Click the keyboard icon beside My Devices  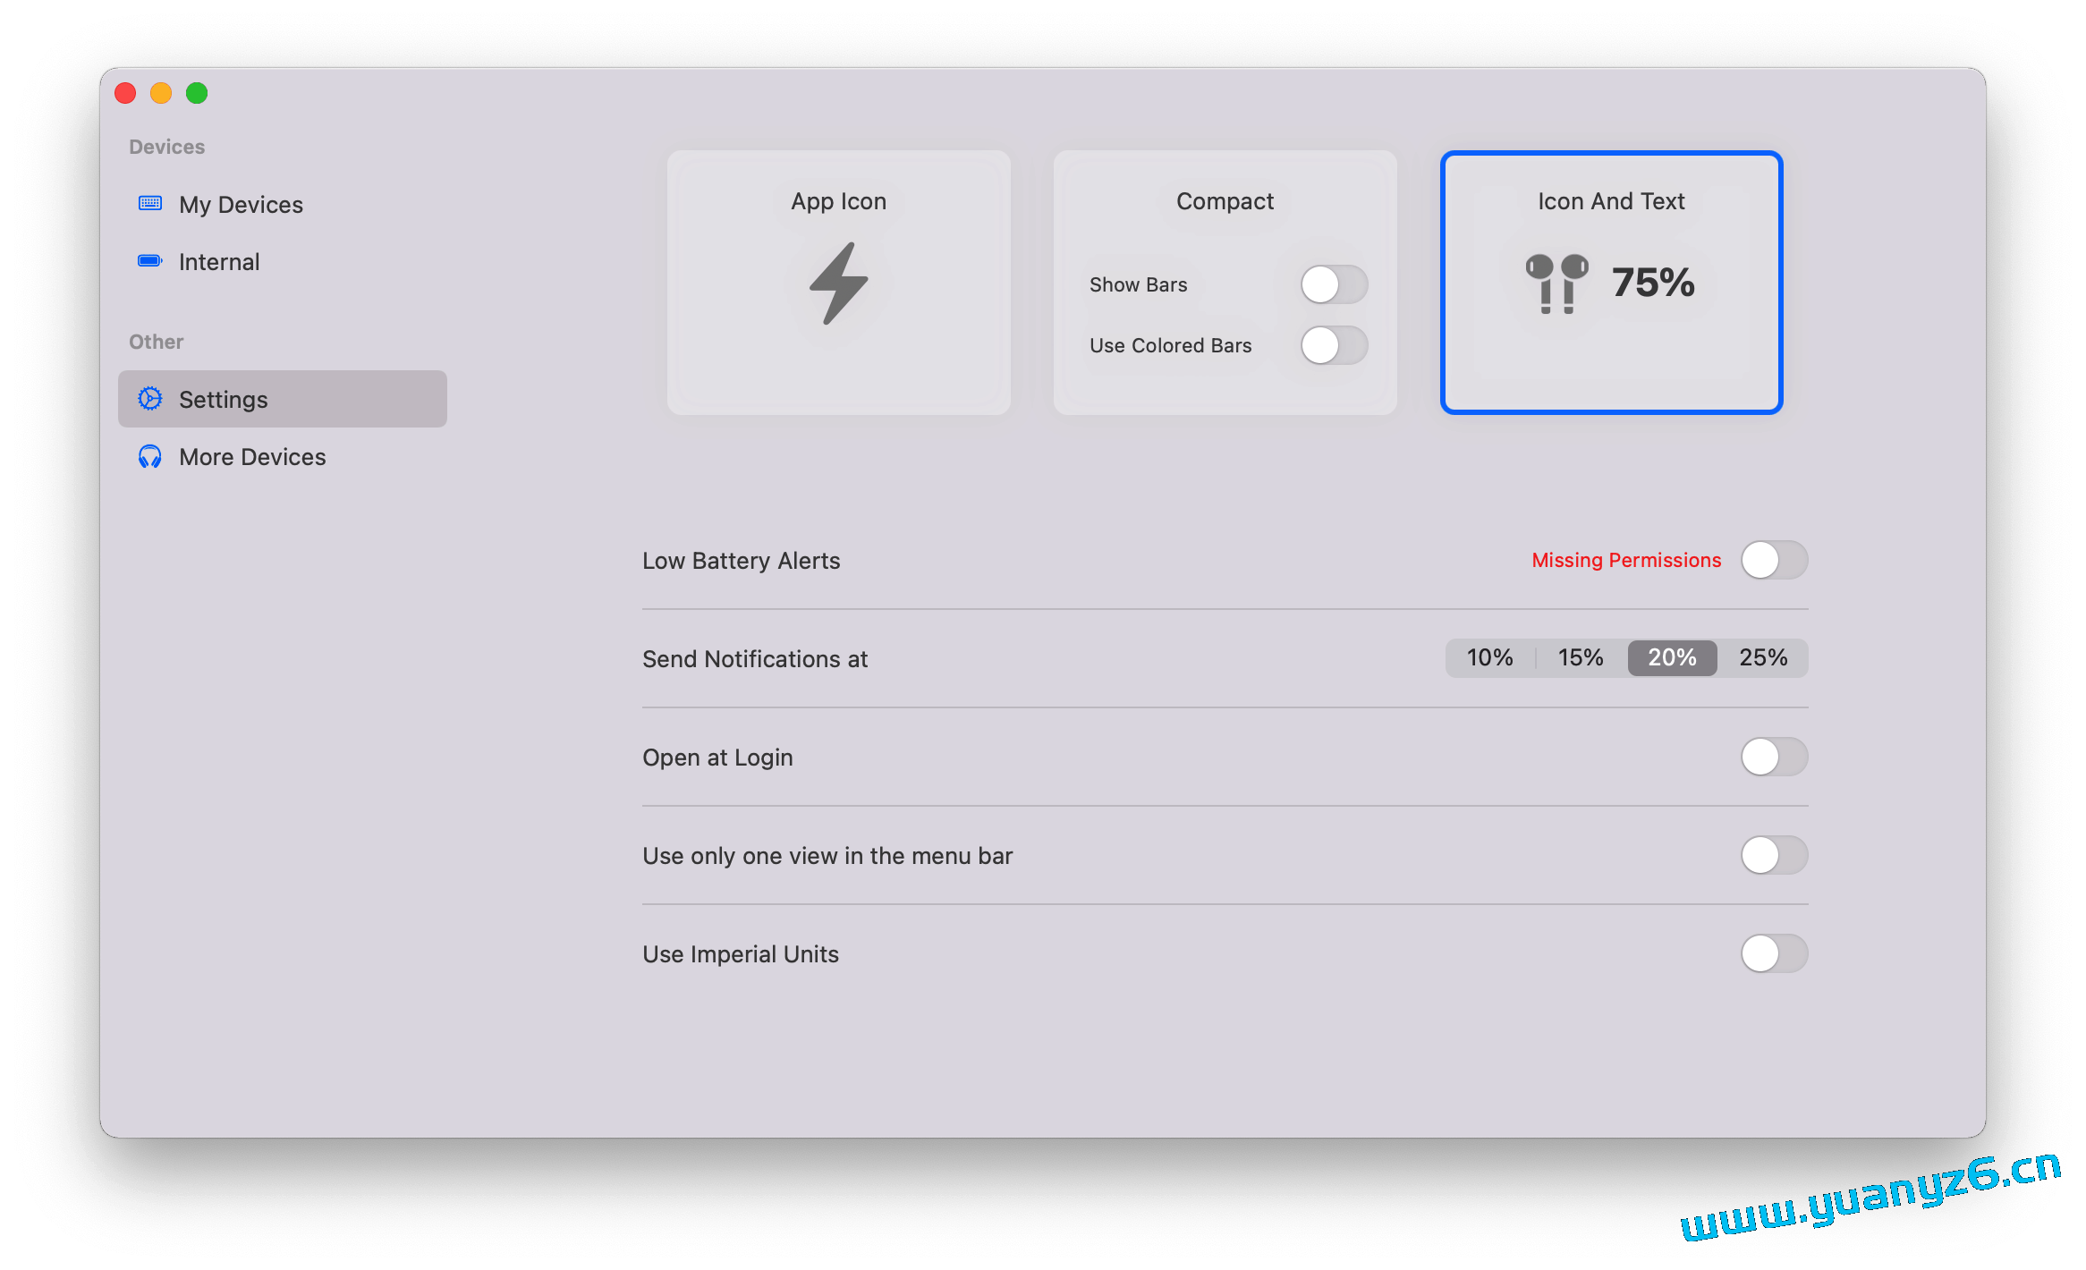150,204
